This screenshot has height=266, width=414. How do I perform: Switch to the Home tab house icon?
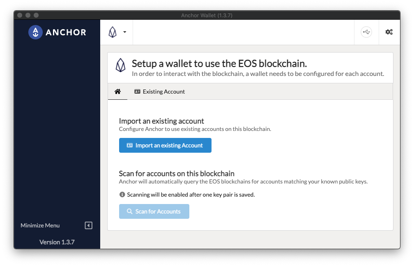pyautogui.click(x=117, y=92)
